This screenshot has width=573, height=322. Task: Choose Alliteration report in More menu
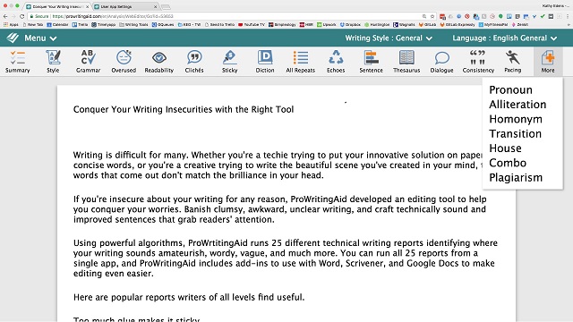coord(517,105)
